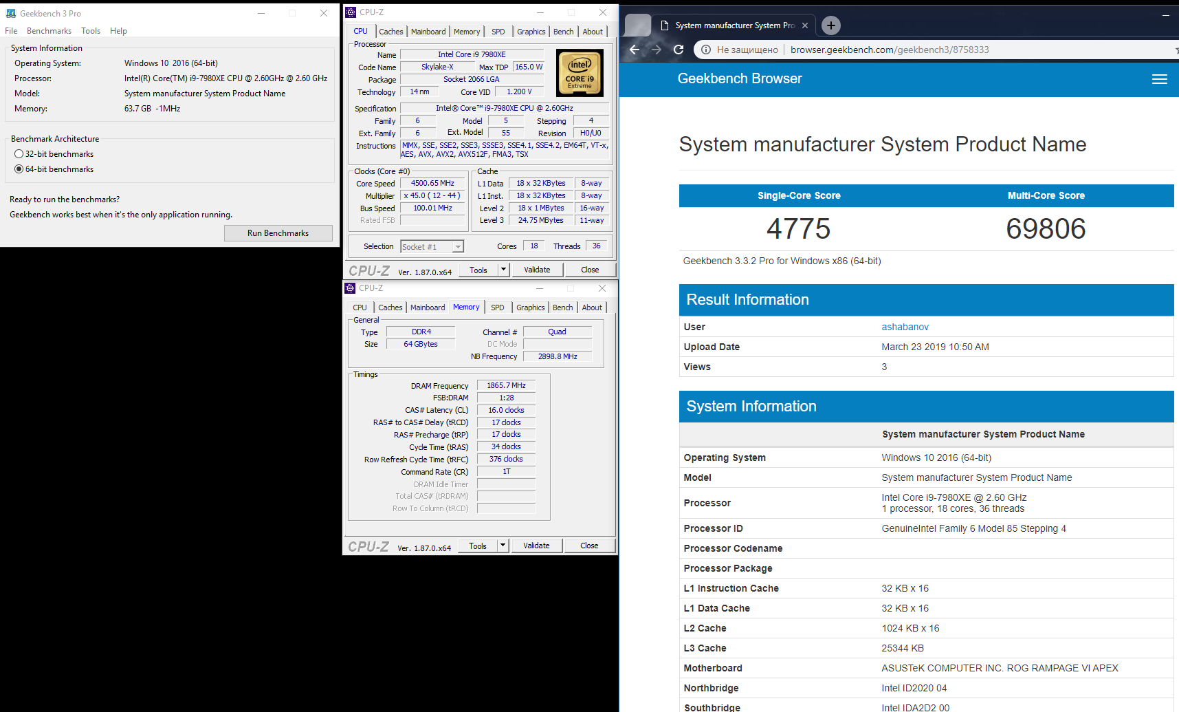The image size is (1179, 712).
Task: Click Tools button in upper CPU-Z
Action: coord(478,270)
